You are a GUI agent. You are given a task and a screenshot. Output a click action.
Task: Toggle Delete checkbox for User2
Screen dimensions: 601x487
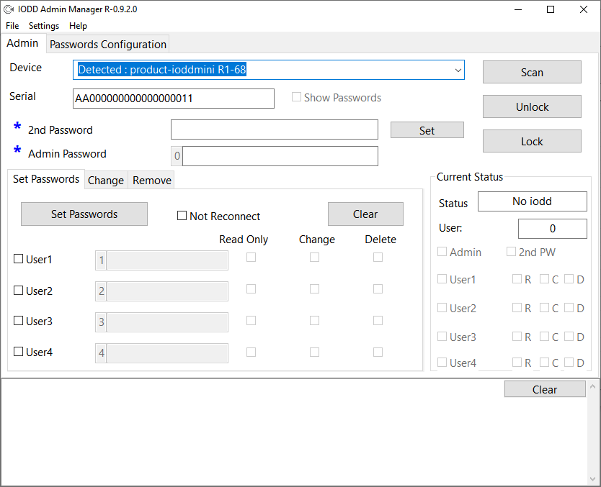(x=378, y=289)
